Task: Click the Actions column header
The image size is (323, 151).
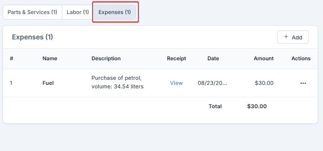Action: pos(301,59)
